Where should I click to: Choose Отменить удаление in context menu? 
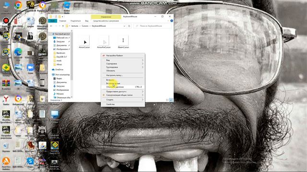123,87
